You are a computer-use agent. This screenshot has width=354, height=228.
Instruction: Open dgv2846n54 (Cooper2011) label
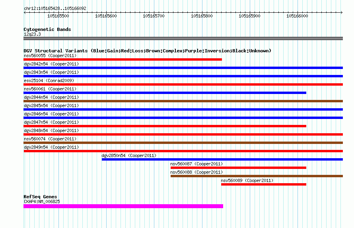(51, 114)
